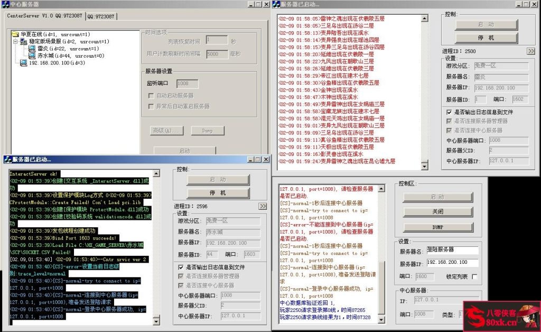The image size is (541, 332).
Task: Click the >> button next to 进程ID 2596
Action: [263, 206]
